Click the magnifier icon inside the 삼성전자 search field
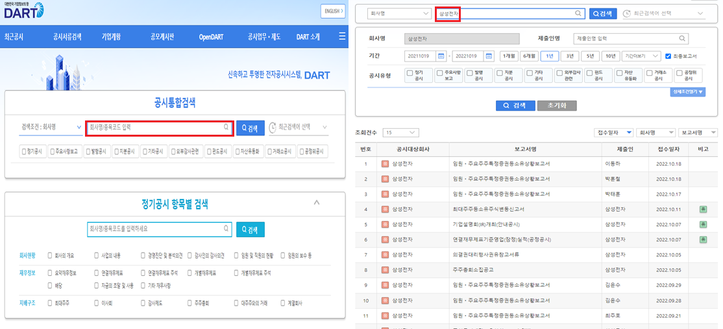Image resolution: width=723 pixels, height=329 pixels. pyautogui.click(x=578, y=14)
